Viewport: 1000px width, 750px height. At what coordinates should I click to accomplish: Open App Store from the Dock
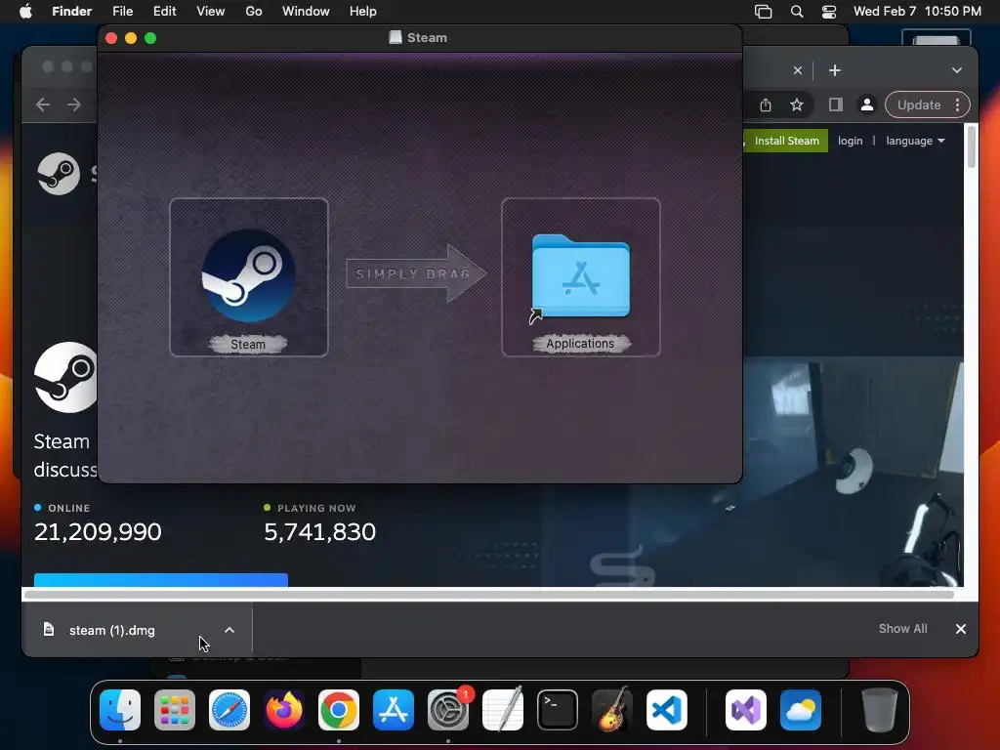(x=394, y=710)
